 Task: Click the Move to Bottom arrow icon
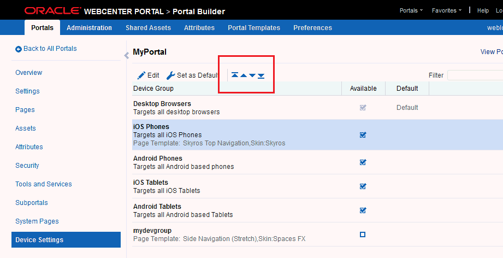click(261, 76)
